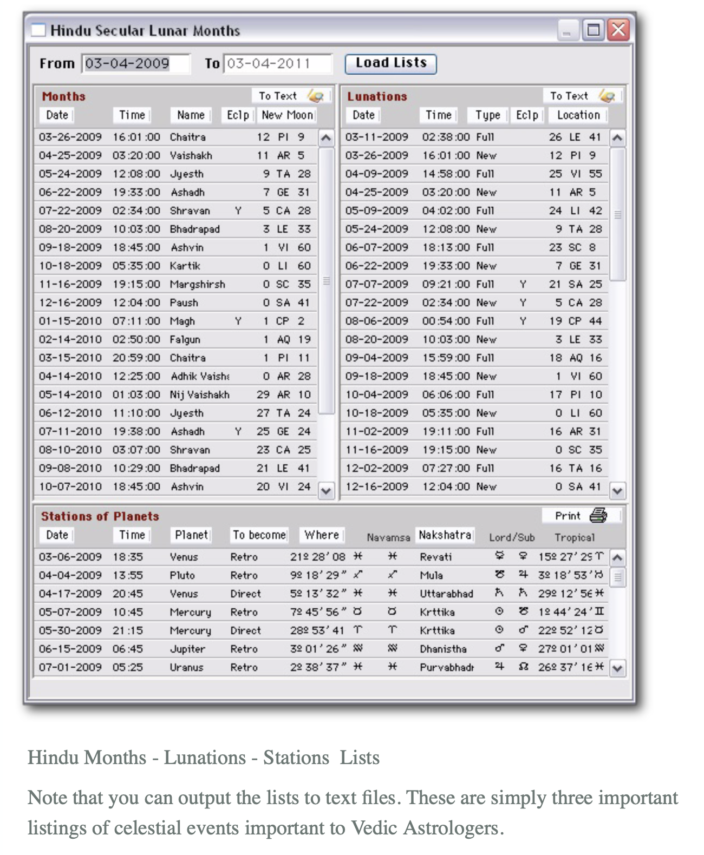
Task: Click the To Text icon in Months panel
Action: click(316, 96)
